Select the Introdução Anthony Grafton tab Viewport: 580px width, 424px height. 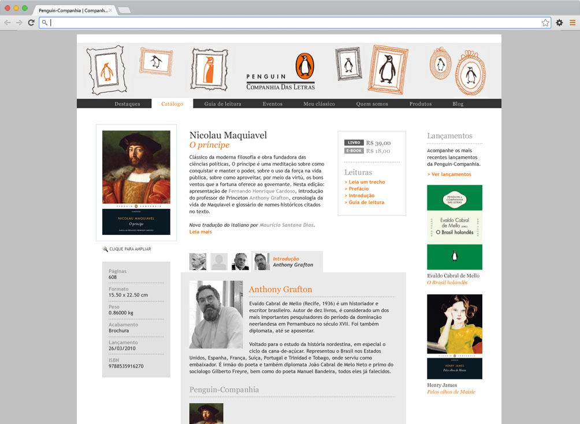pyautogui.click(x=287, y=262)
